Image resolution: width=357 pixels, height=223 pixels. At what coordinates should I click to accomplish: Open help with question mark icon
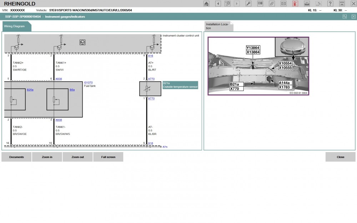330,4
